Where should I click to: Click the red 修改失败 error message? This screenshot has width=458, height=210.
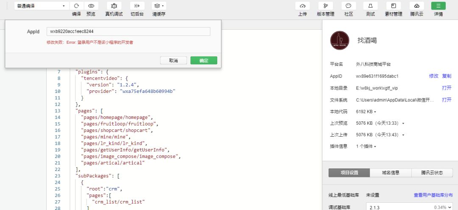(90, 42)
